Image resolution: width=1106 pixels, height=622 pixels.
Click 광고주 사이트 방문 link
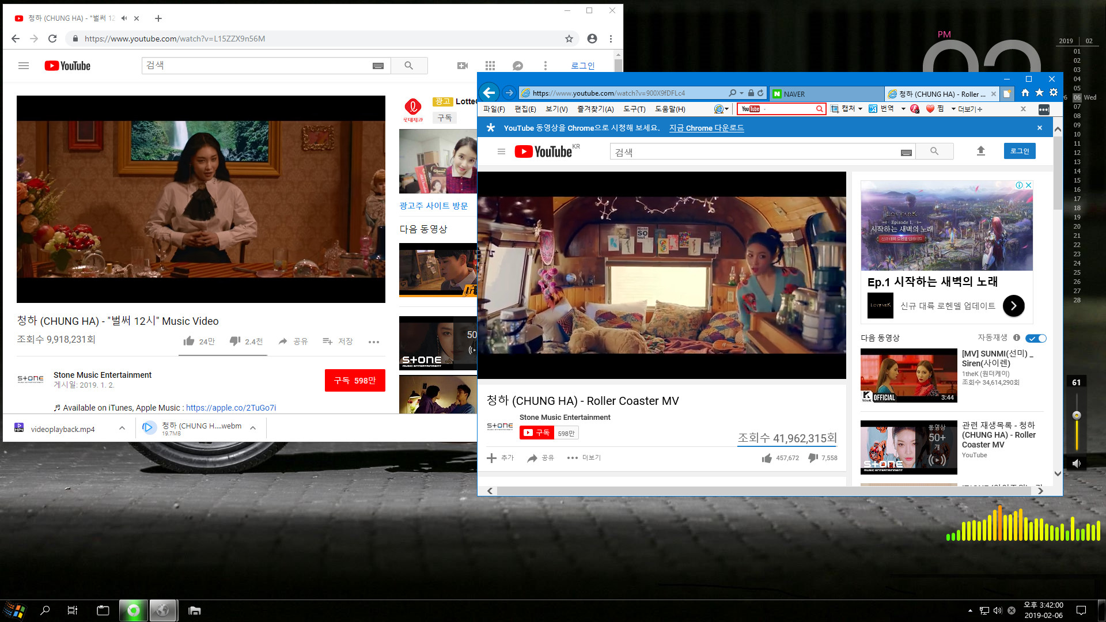point(434,206)
